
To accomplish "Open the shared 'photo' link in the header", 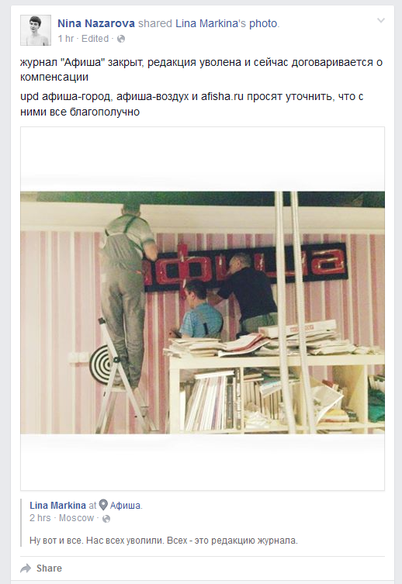I will click(263, 23).
